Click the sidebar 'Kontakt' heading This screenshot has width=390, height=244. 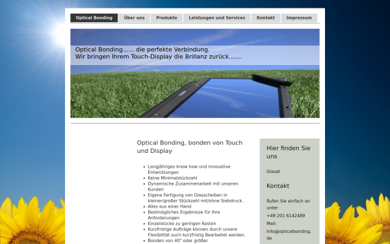coord(278,186)
